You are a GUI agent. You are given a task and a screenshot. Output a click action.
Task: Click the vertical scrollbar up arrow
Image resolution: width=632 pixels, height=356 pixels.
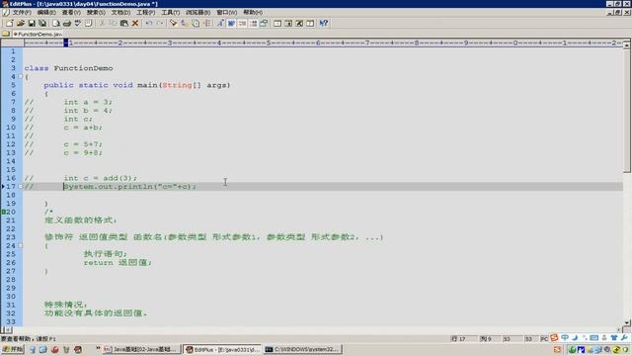627,44
